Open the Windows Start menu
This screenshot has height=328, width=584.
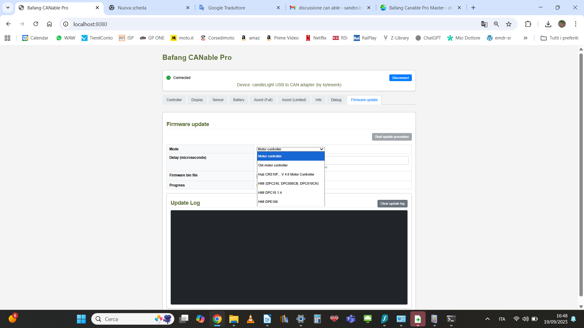tap(81, 319)
